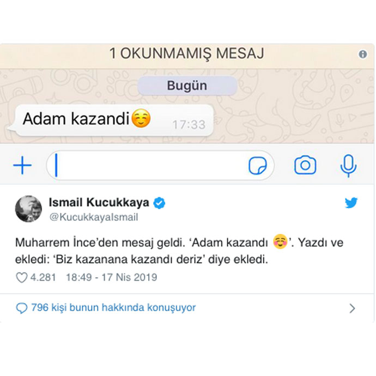Like the tweet with heart icon
The height and width of the screenshot is (376, 376).
point(22,278)
